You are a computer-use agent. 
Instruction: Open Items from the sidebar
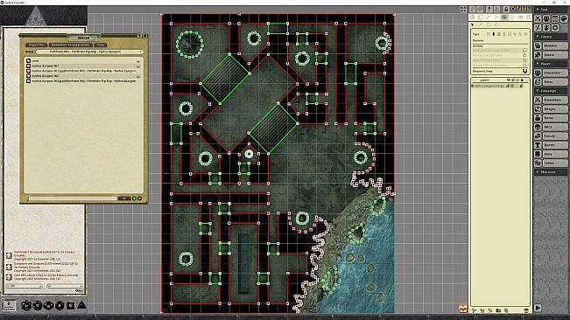pos(555,118)
